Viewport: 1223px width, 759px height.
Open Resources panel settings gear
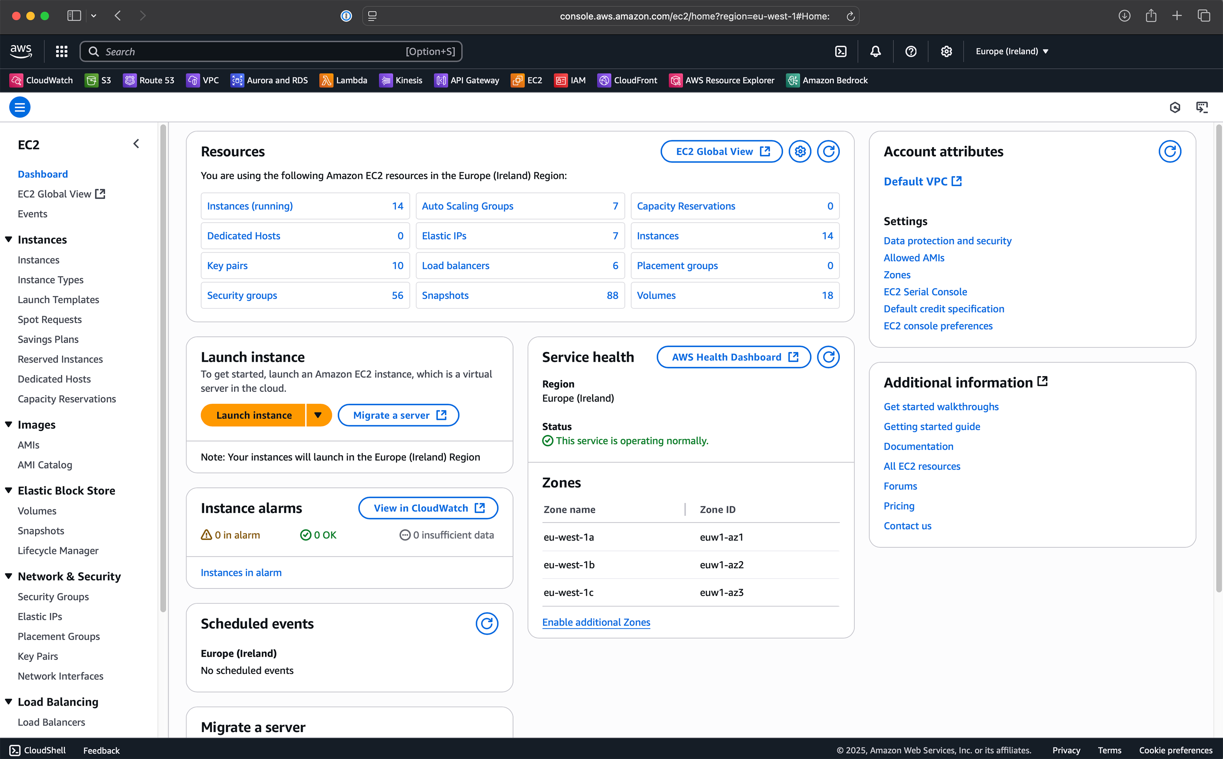[800, 151]
